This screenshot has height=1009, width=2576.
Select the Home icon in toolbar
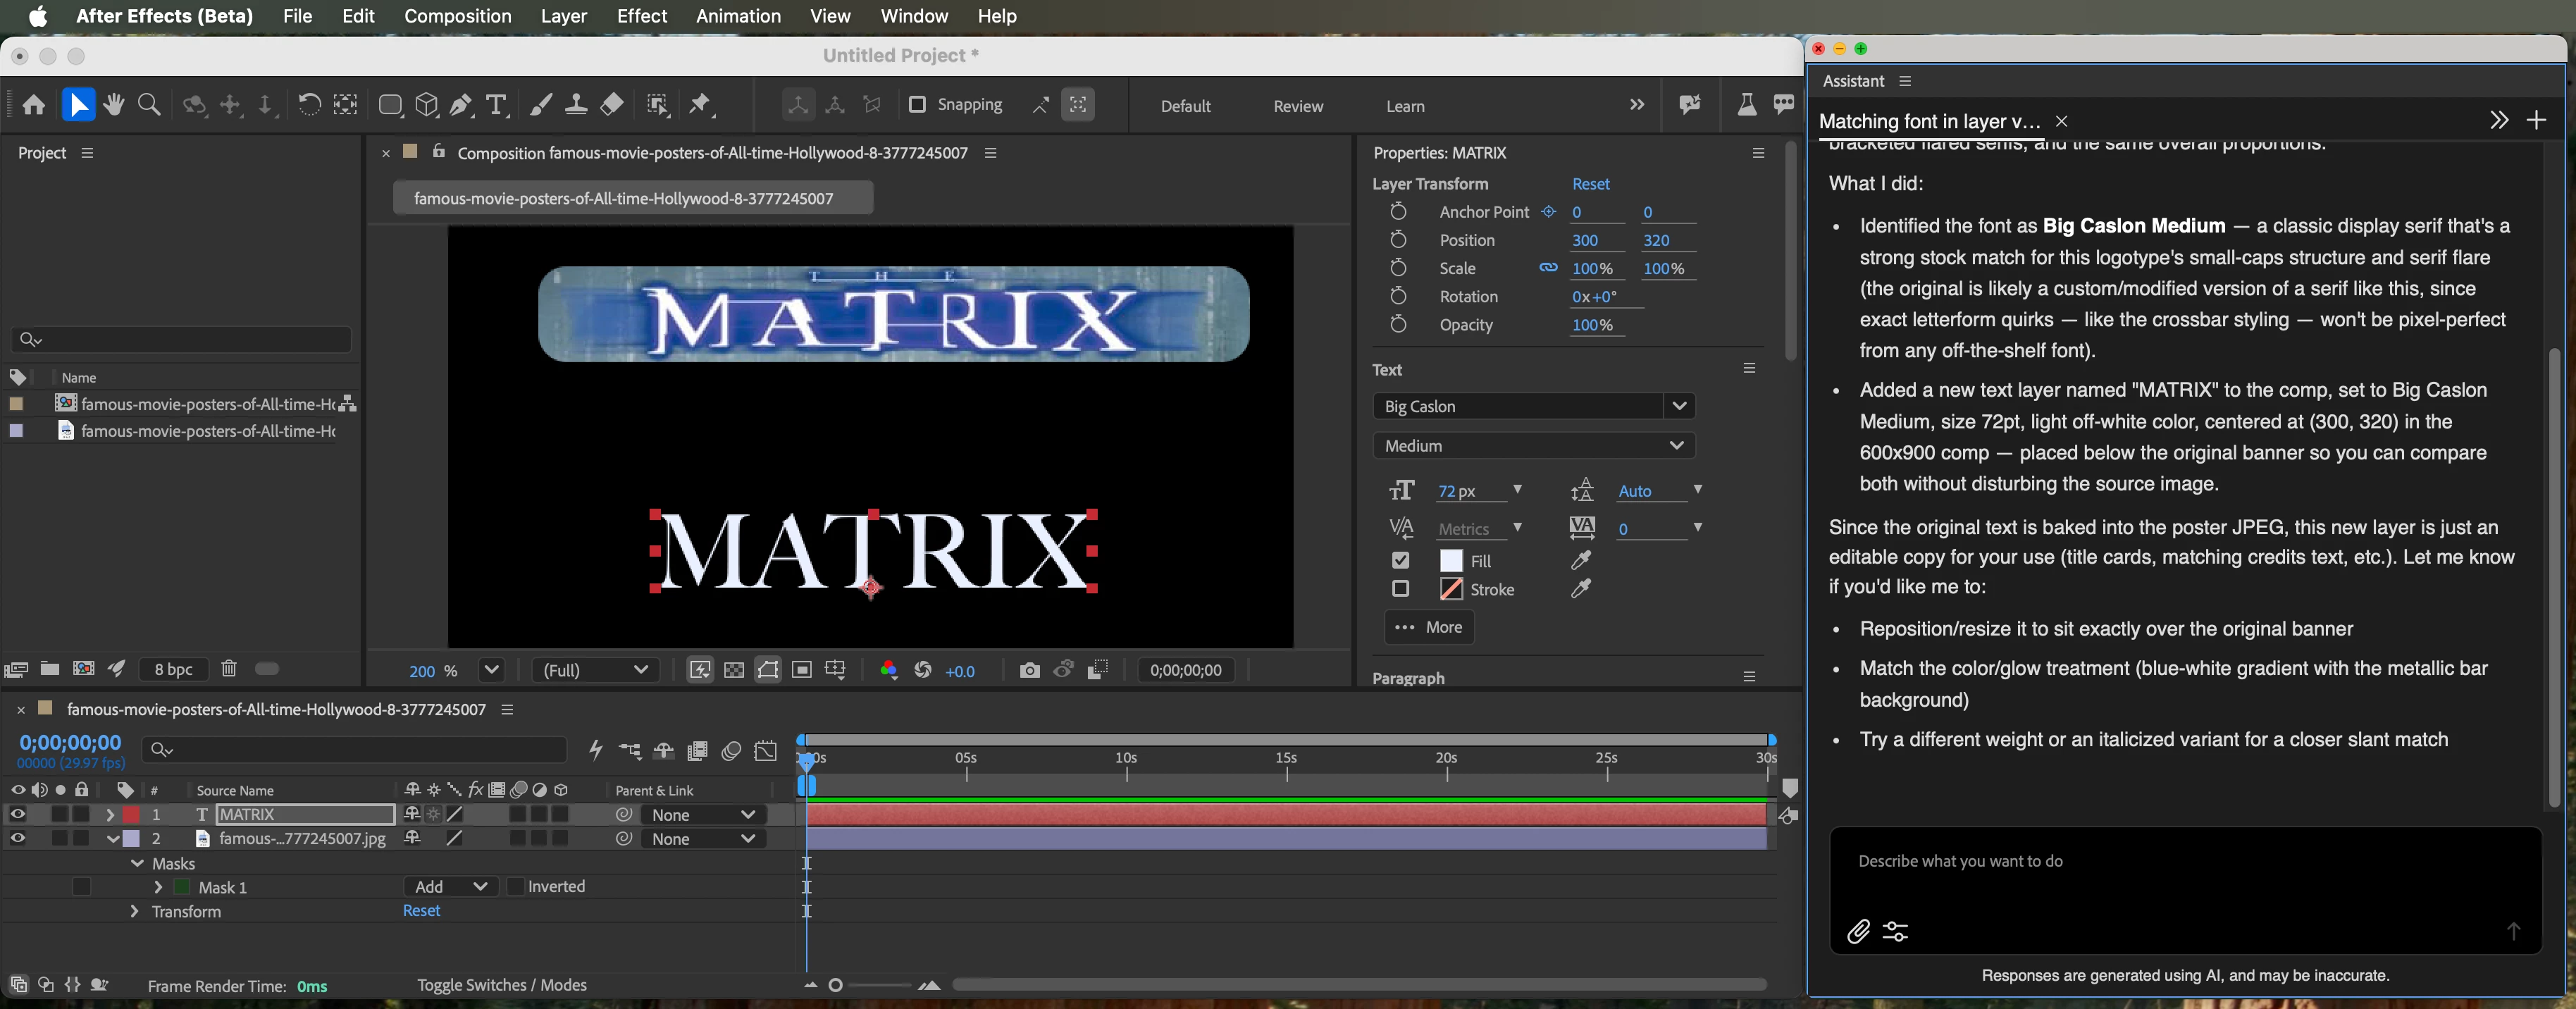click(34, 105)
